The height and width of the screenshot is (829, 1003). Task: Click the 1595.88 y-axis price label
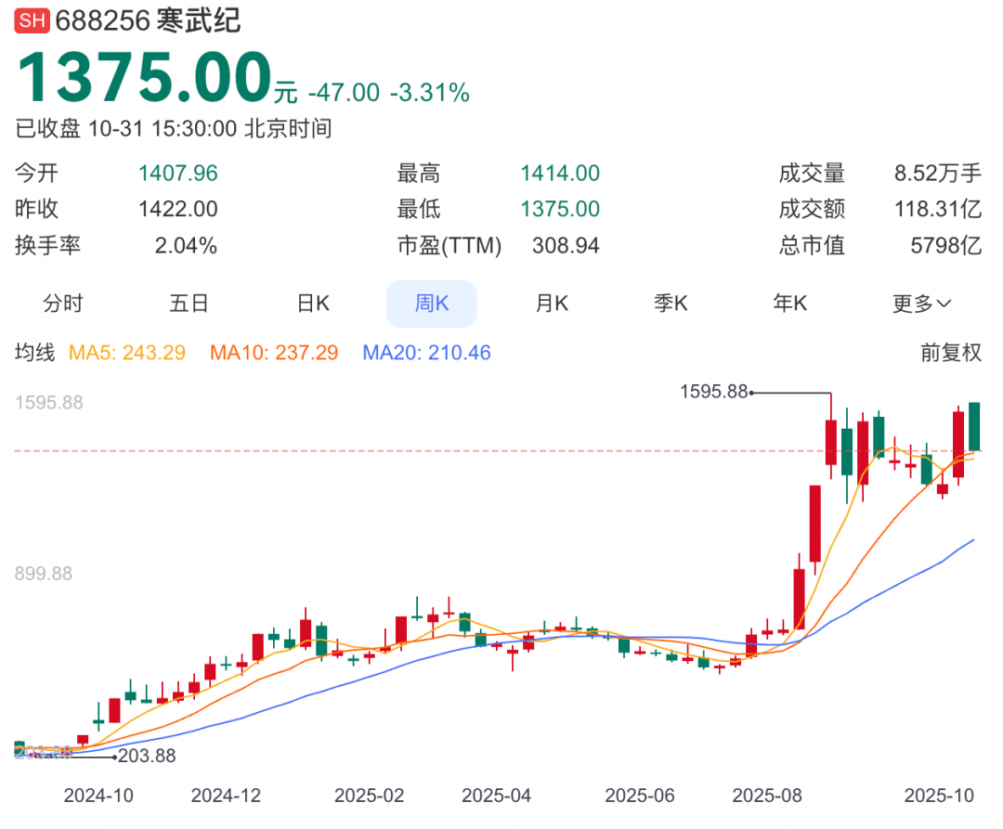tap(48, 402)
